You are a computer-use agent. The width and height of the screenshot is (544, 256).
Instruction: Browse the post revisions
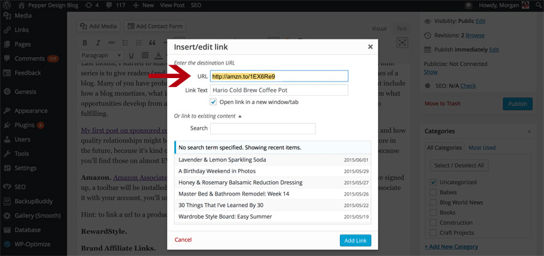(x=475, y=35)
